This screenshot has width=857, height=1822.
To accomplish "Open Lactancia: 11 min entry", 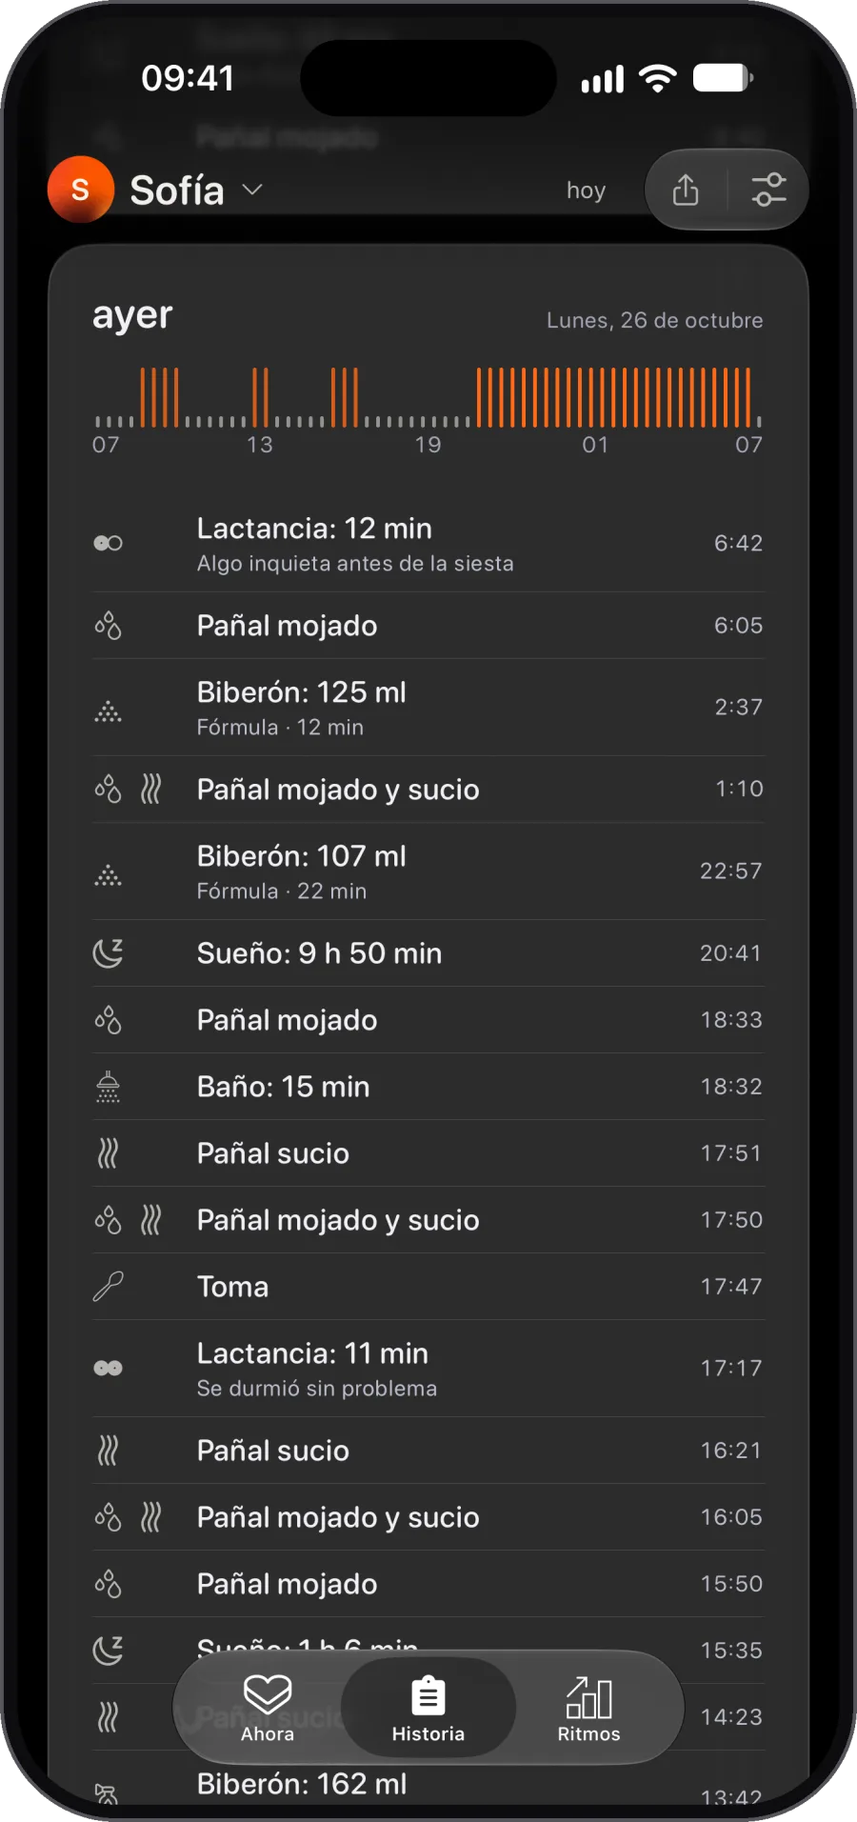I will [x=428, y=1369].
